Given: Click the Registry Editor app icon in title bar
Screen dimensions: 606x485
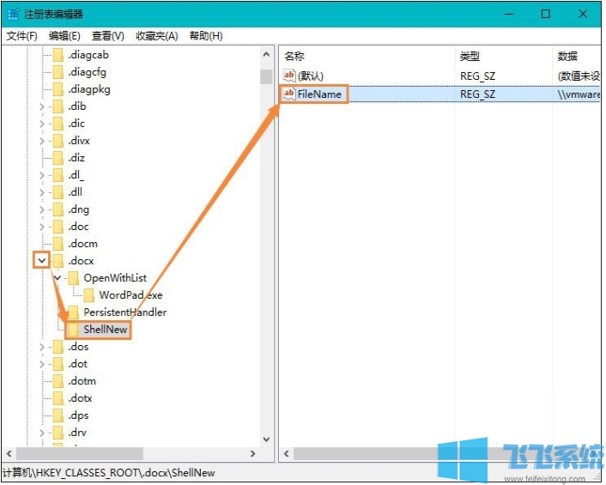Looking at the screenshot, I should (13, 14).
